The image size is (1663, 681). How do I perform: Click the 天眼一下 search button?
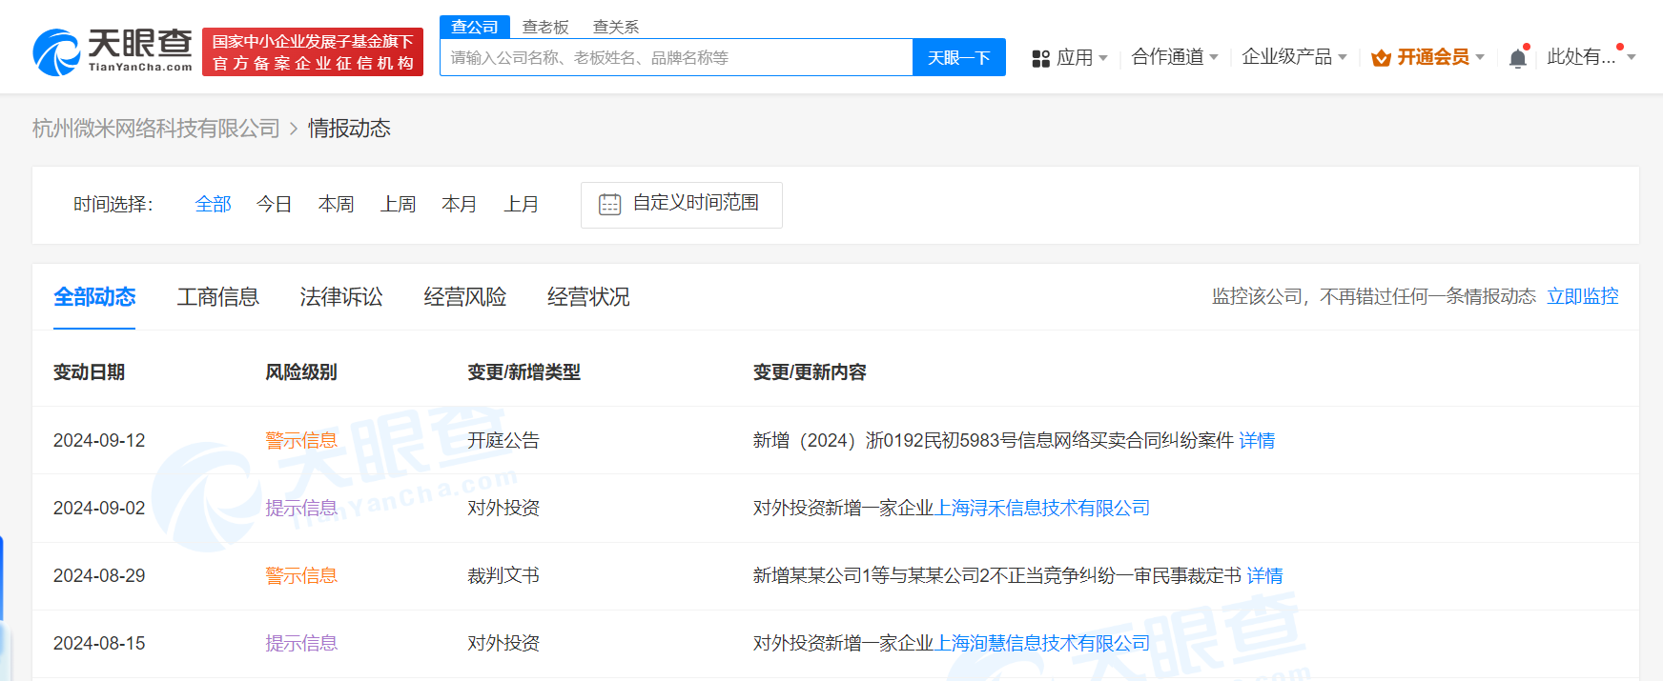[x=959, y=57]
